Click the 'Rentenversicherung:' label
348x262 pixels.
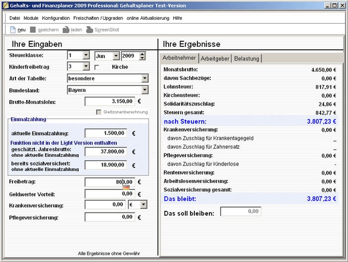[x=189, y=173]
